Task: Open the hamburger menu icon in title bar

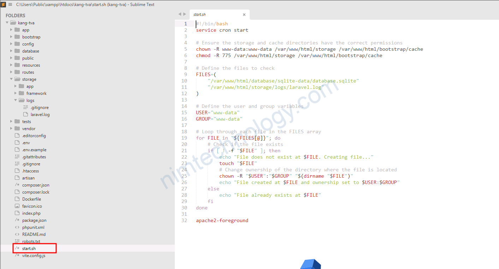Action: (x=10, y=5)
